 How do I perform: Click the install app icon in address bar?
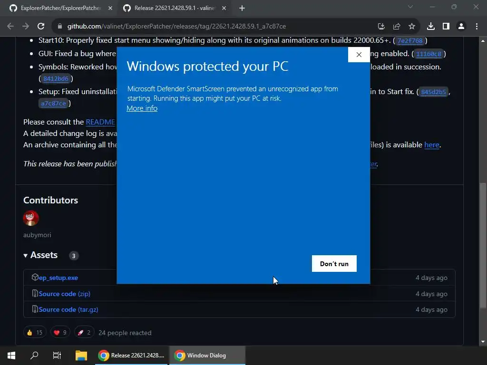tap(381, 27)
